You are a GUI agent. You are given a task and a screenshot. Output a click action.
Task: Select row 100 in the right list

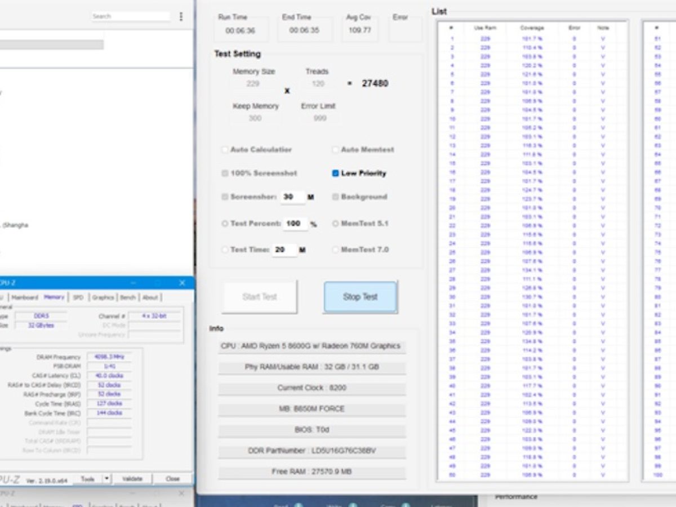coord(660,475)
